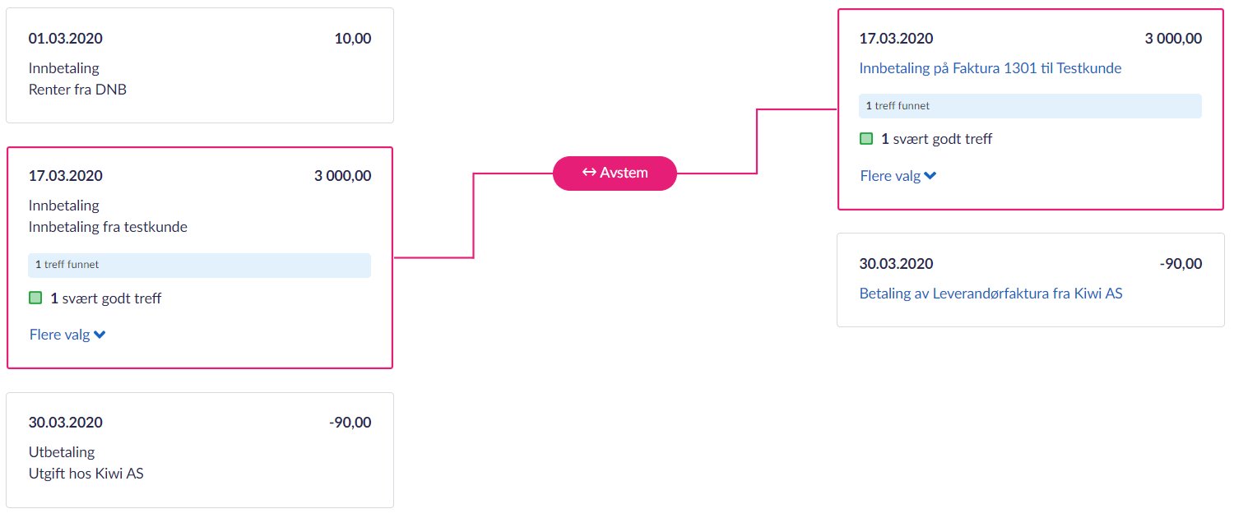Click '1 svært godt treff' in left card
The image size is (1234, 518).
[x=106, y=298]
